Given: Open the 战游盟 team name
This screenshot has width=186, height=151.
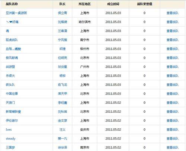Looking at the screenshot, I should pyautogui.click(x=10, y=67).
